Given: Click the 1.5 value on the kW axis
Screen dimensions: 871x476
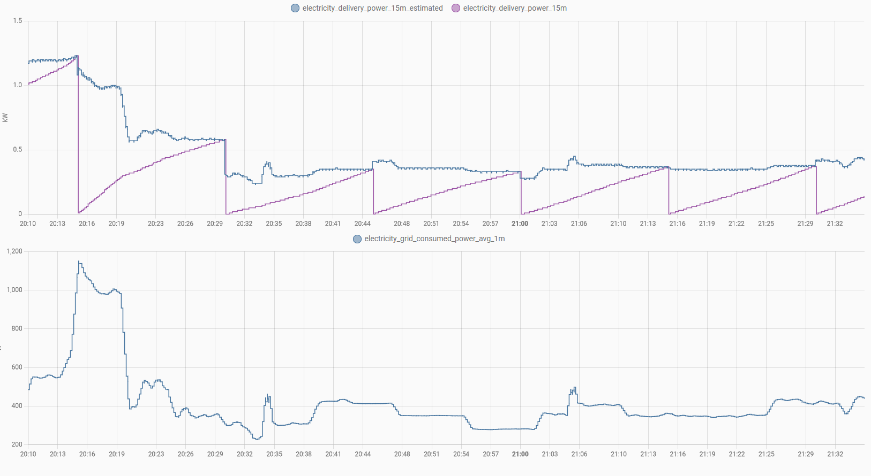Looking at the screenshot, I should point(18,21).
